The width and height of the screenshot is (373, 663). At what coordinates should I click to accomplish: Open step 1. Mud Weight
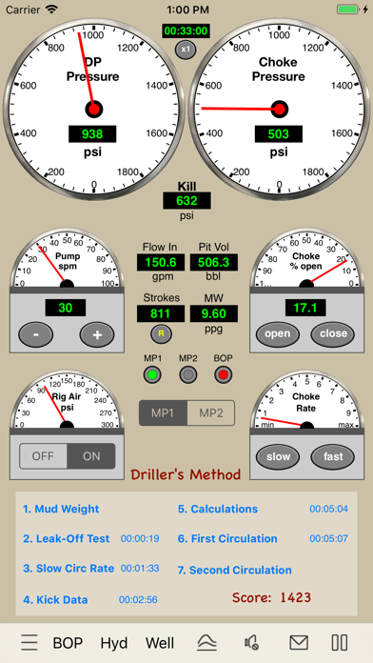[x=61, y=509]
